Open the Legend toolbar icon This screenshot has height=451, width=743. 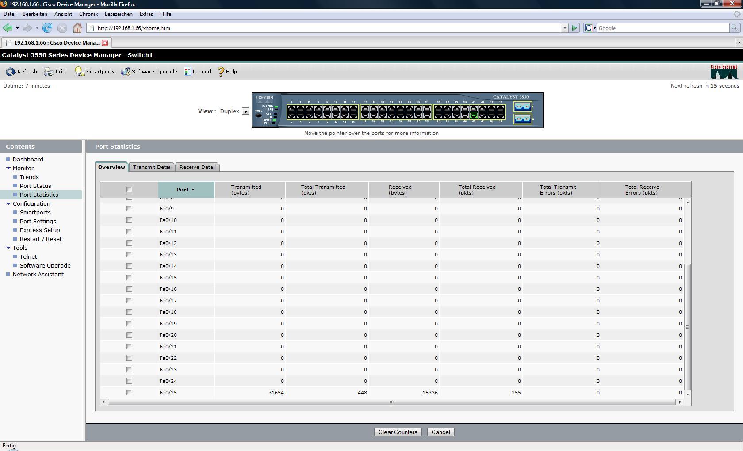click(x=188, y=72)
